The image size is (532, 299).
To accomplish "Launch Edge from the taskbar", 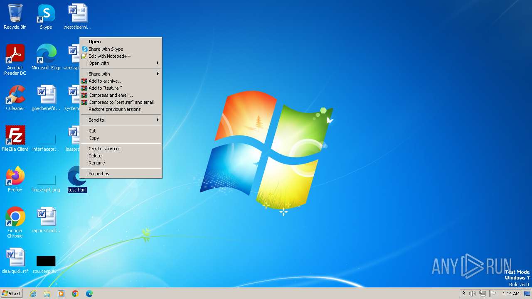I will [x=89, y=294].
